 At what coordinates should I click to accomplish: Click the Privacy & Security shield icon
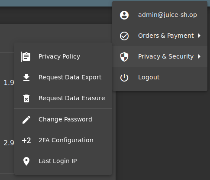pos(124,57)
